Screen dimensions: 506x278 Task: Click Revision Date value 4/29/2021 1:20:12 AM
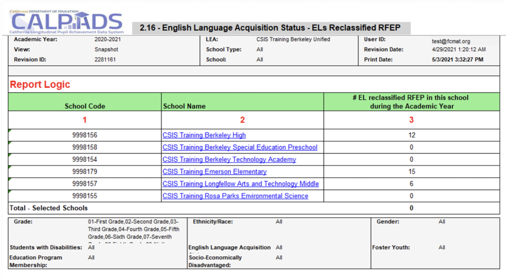tap(459, 49)
